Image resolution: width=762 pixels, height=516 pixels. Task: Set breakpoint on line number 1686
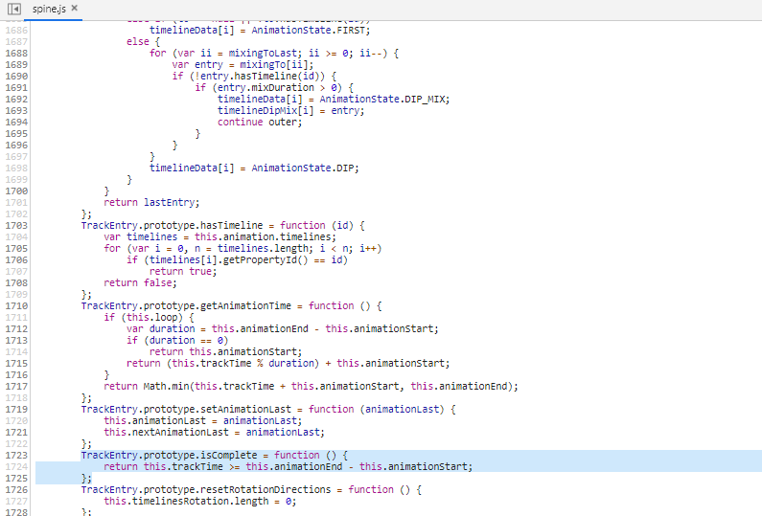point(16,30)
